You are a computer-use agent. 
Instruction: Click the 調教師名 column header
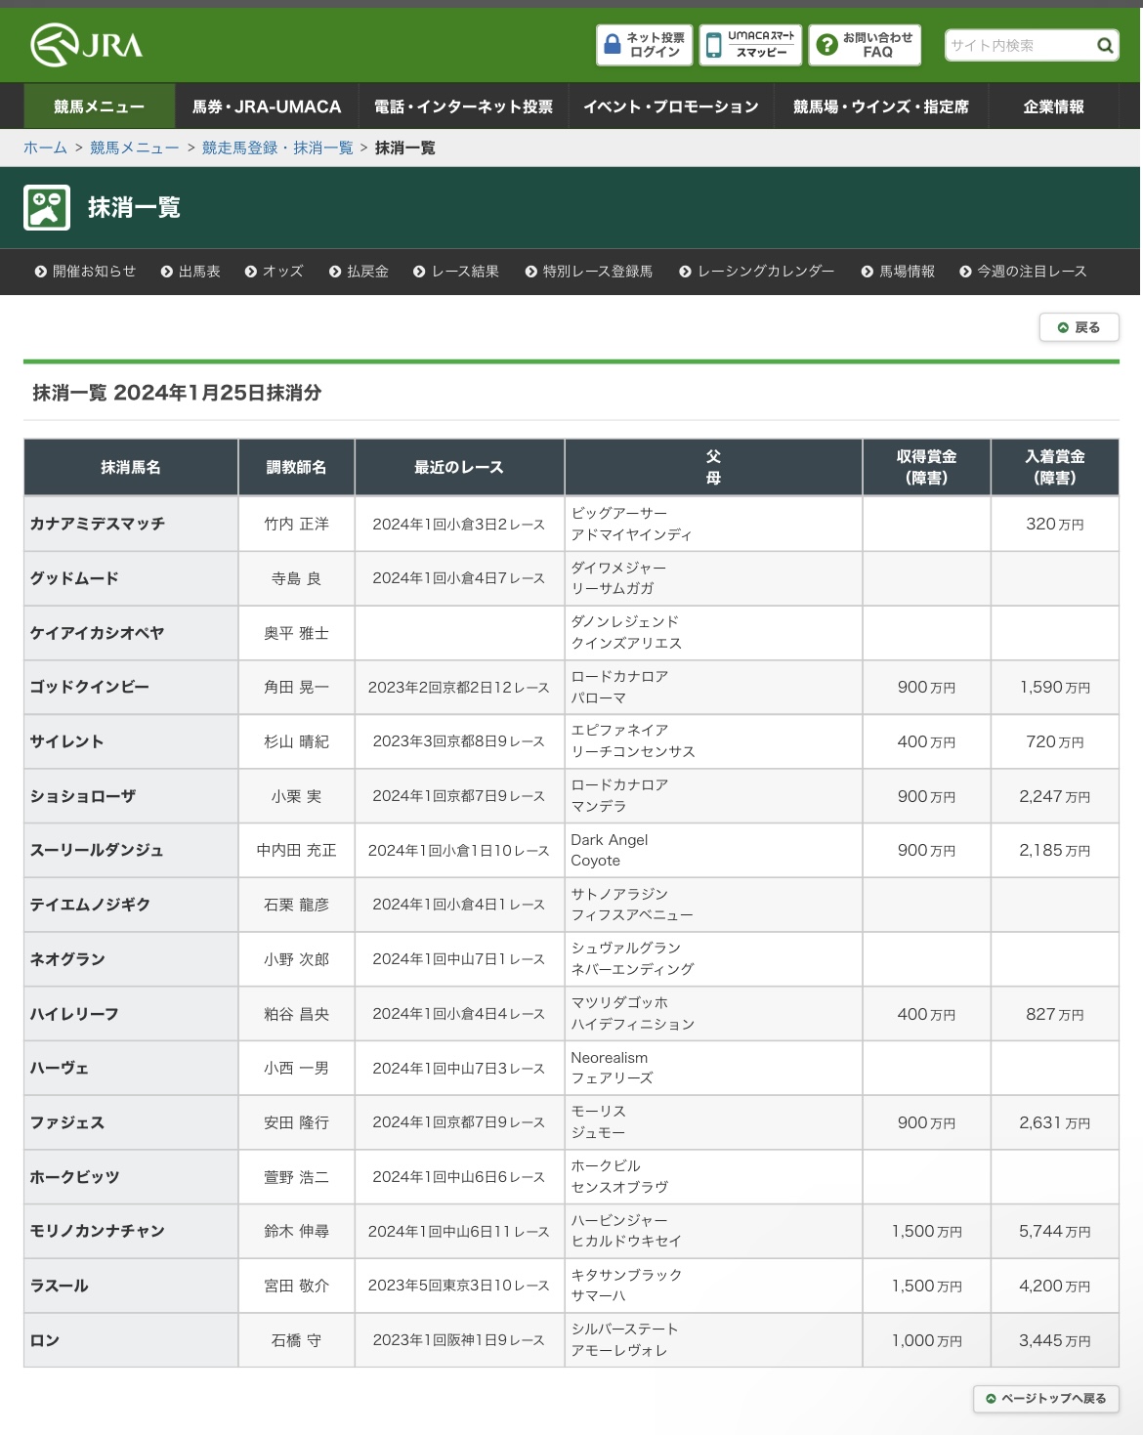click(297, 467)
